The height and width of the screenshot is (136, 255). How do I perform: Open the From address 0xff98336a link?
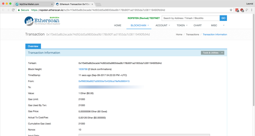tap(104, 81)
